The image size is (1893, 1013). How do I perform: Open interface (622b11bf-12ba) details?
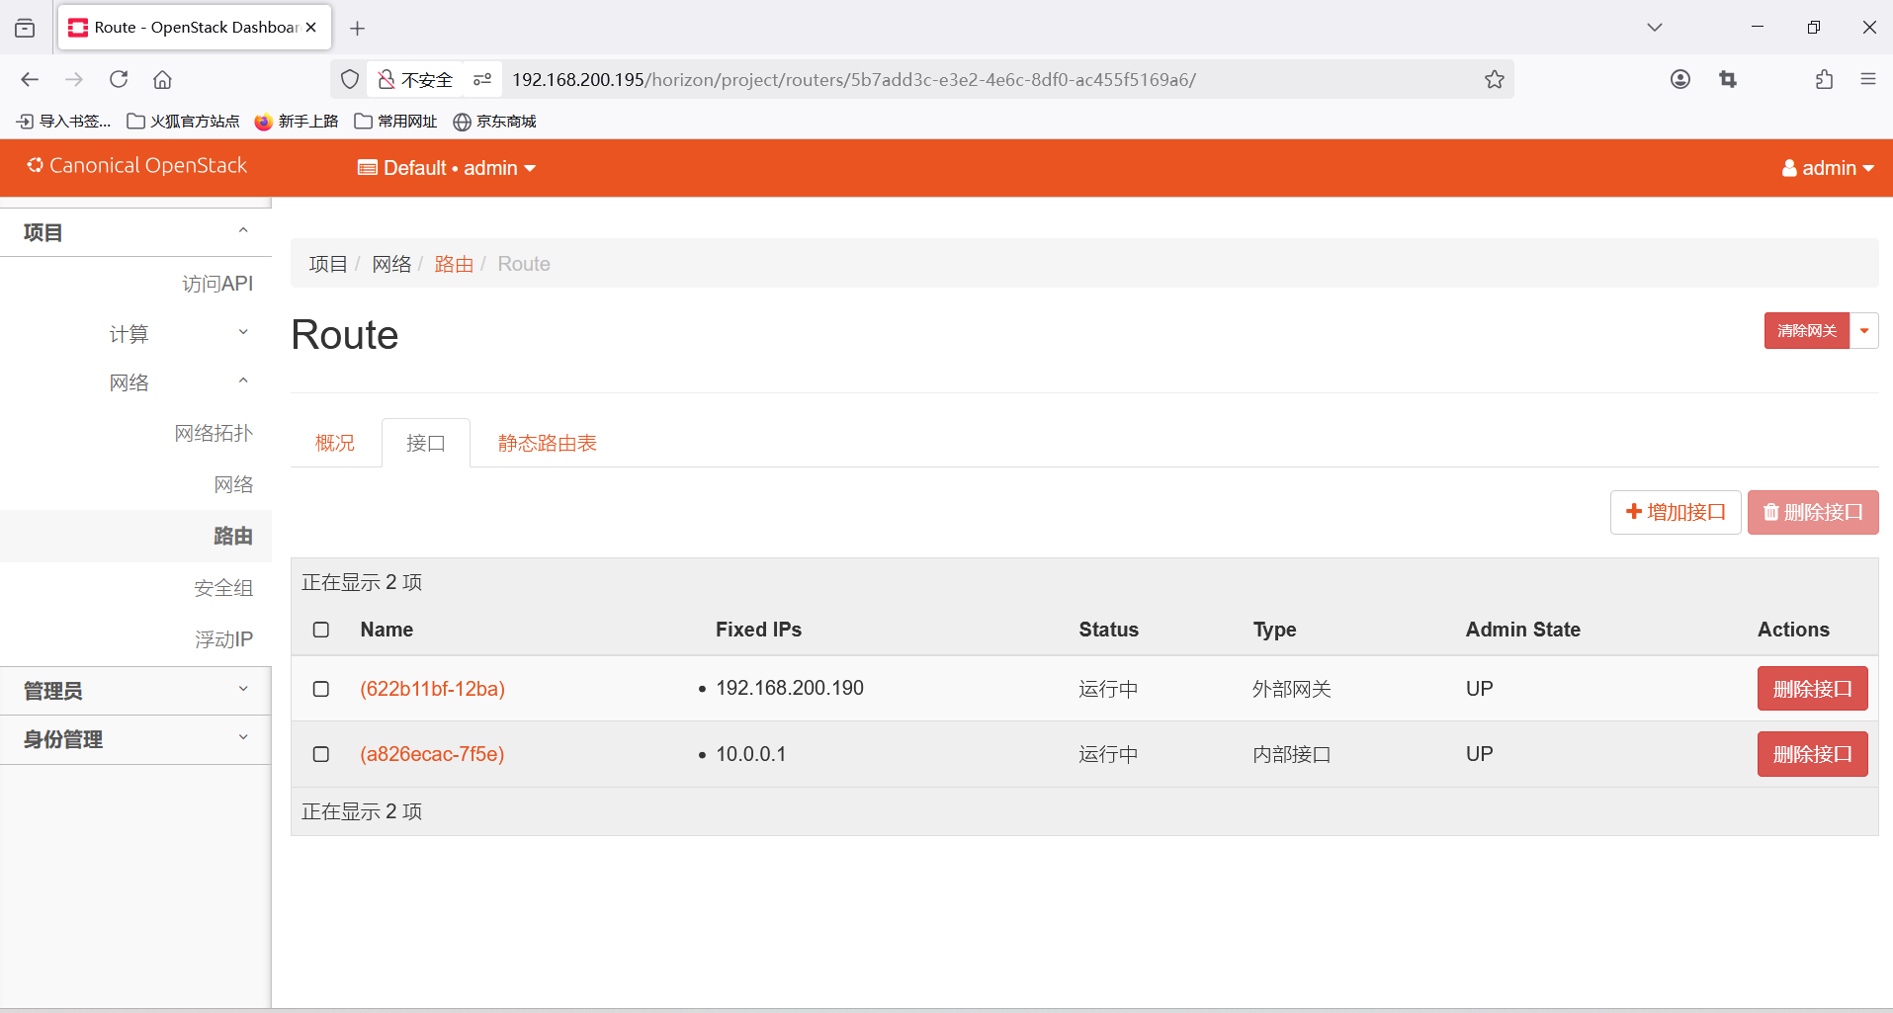(432, 689)
